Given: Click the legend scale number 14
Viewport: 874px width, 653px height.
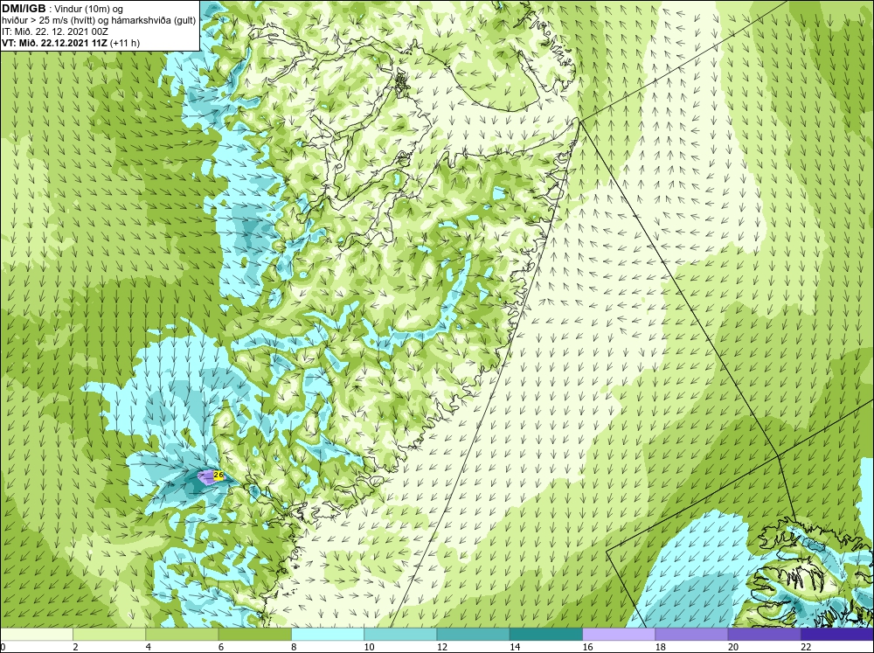Looking at the screenshot, I should point(515,647).
